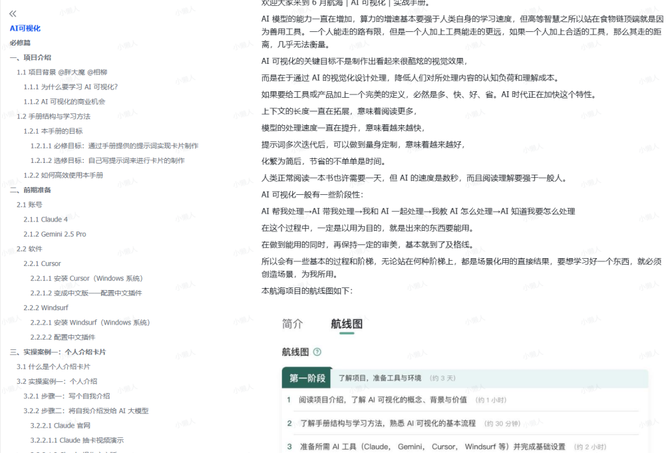Select 2.2.2.2 配置中文插件
Screen dimensions: 668x453
click(x=63, y=337)
